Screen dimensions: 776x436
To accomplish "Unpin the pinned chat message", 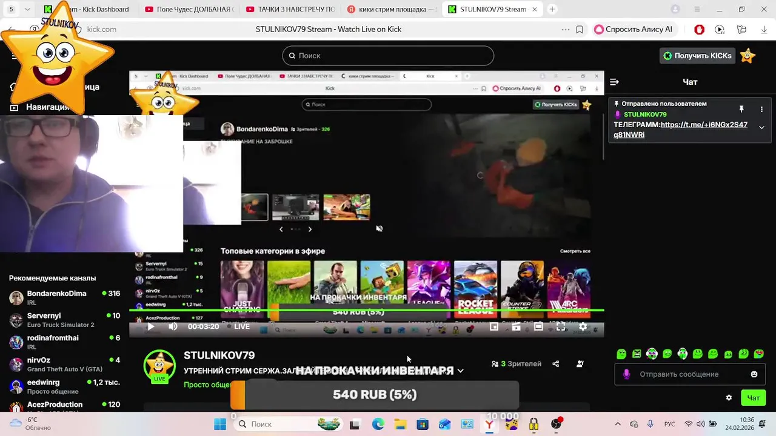I will pos(741,109).
